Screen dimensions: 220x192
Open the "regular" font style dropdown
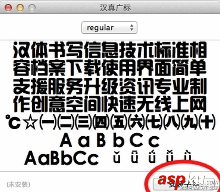109,27
